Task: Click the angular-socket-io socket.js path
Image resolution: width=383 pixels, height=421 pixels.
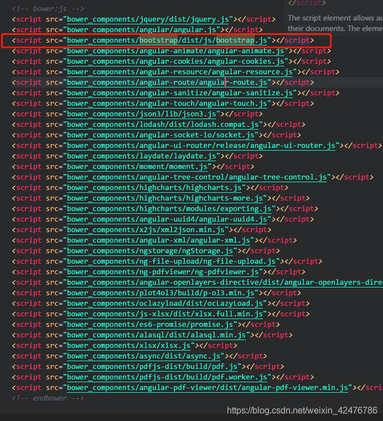Action: pyautogui.click(x=161, y=135)
